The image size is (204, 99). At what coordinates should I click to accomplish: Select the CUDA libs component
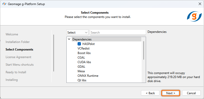point(84,62)
